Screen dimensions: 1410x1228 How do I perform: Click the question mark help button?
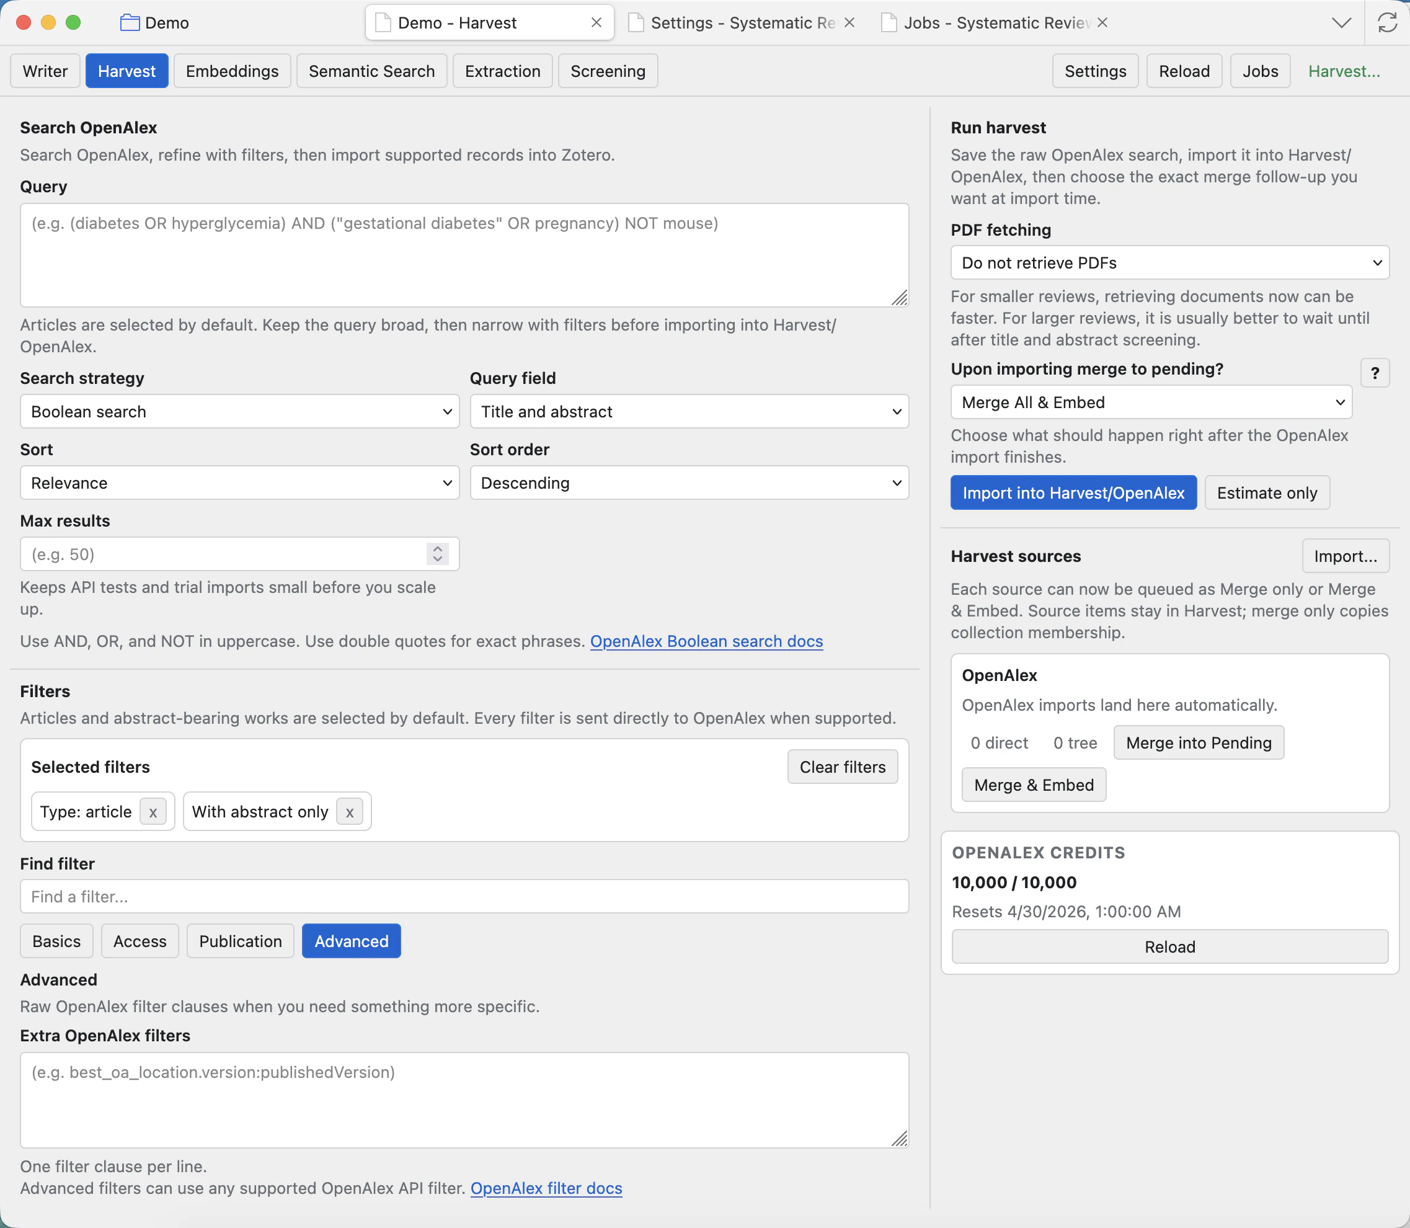[1375, 373]
